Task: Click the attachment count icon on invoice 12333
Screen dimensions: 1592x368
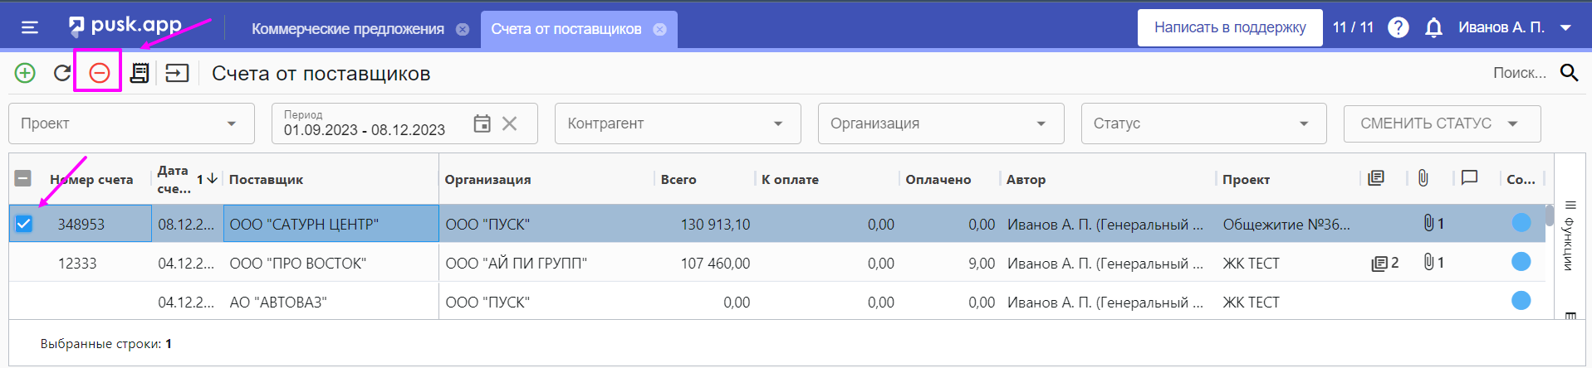Action: coord(1433,263)
